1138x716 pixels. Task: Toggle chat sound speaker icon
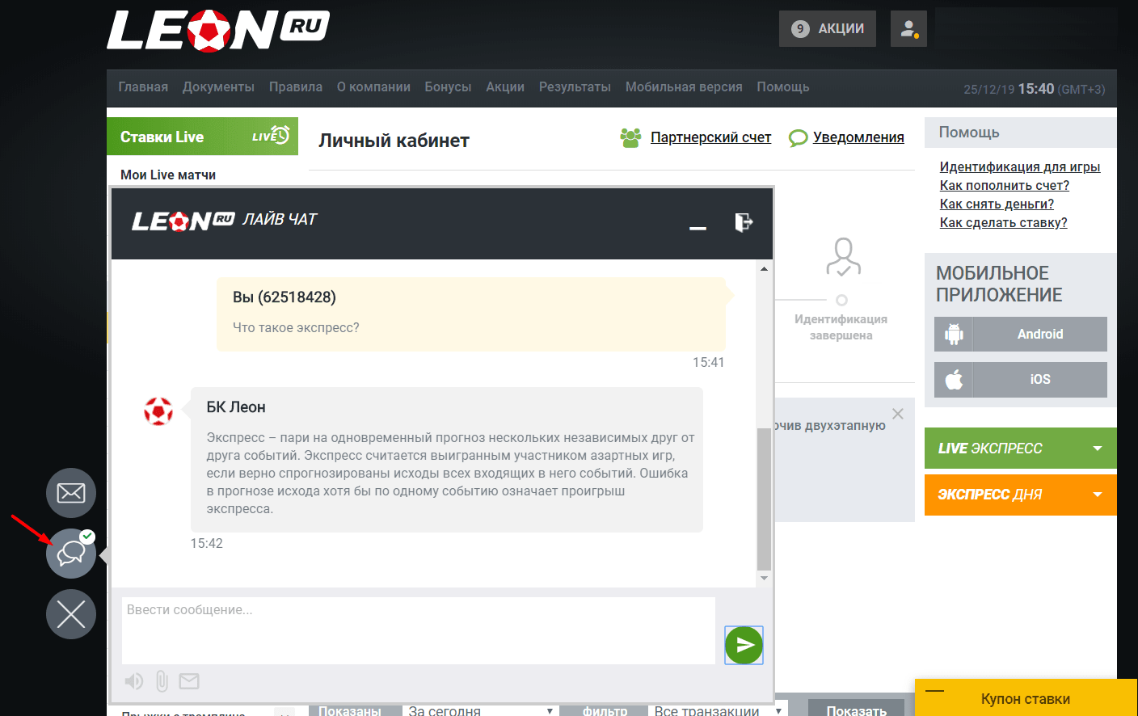pyautogui.click(x=134, y=681)
